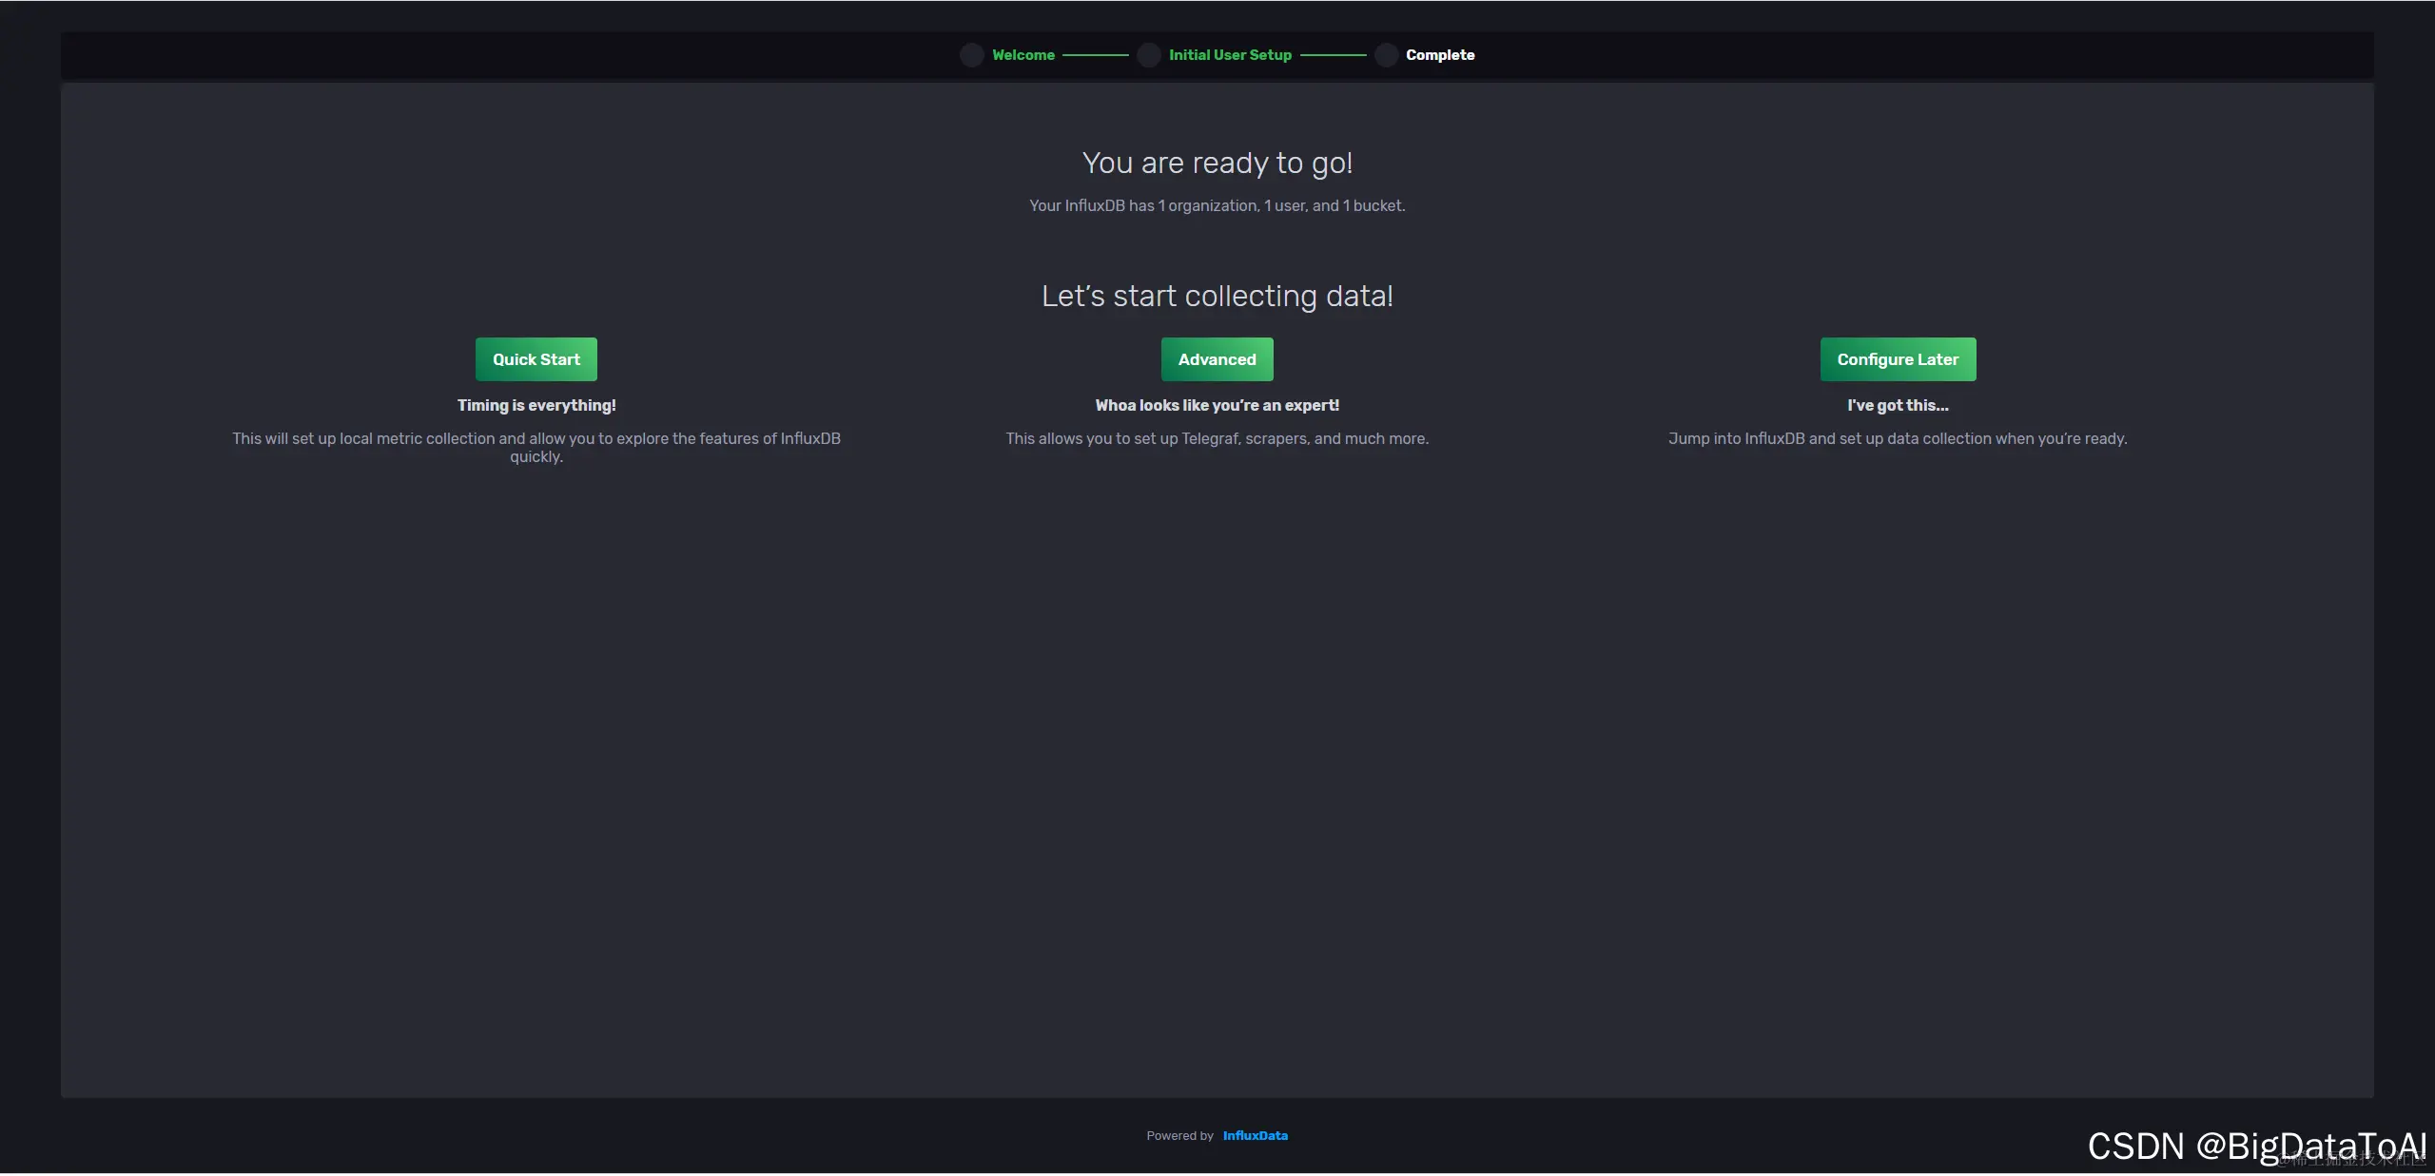This screenshot has width=2435, height=1176.
Task: Click the Initial User Setup step circle
Action: (x=1148, y=55)
